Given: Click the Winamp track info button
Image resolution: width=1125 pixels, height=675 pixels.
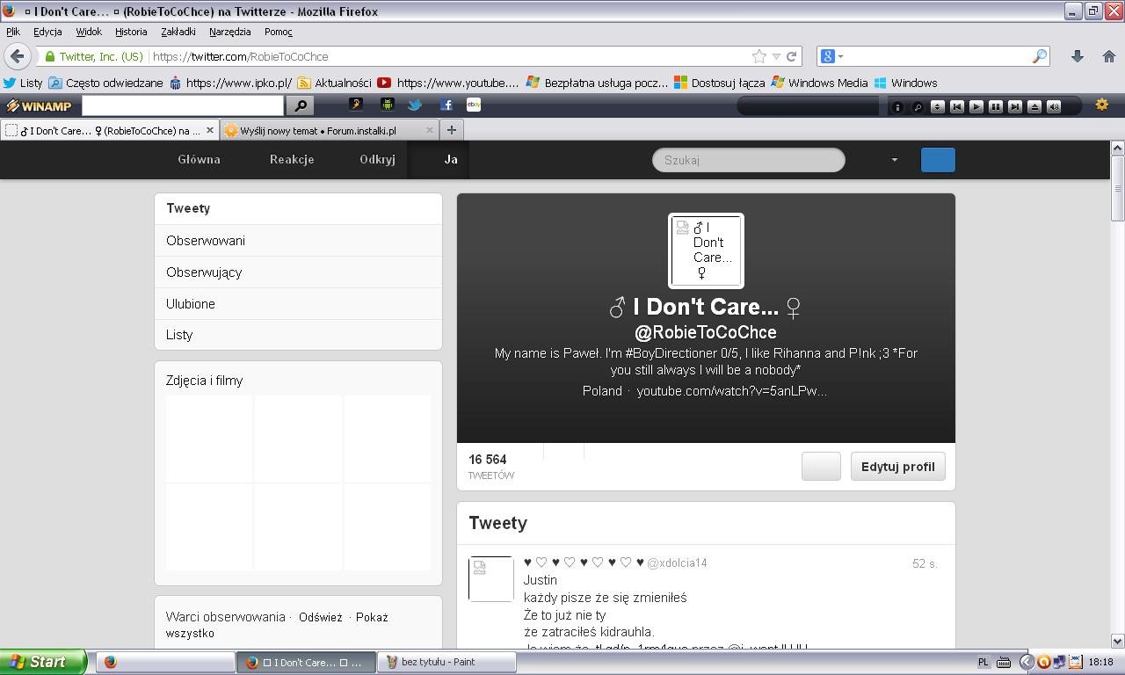Looking at the screenshot, I should [897, 106].
